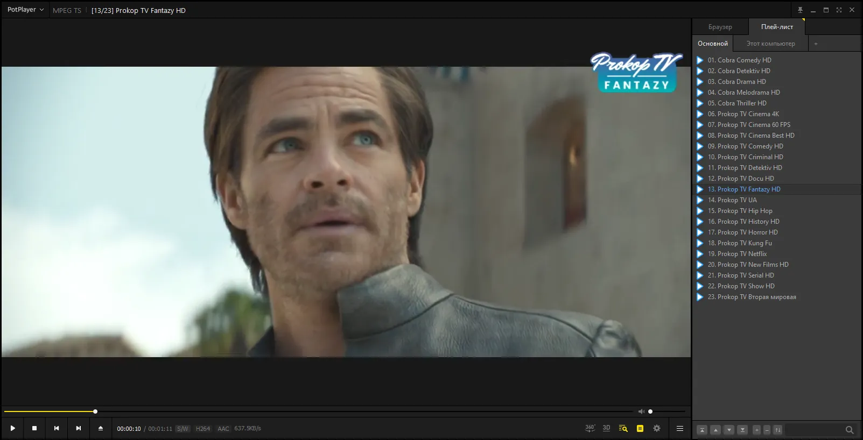Go to previous channel in playlist

point(57,428)
